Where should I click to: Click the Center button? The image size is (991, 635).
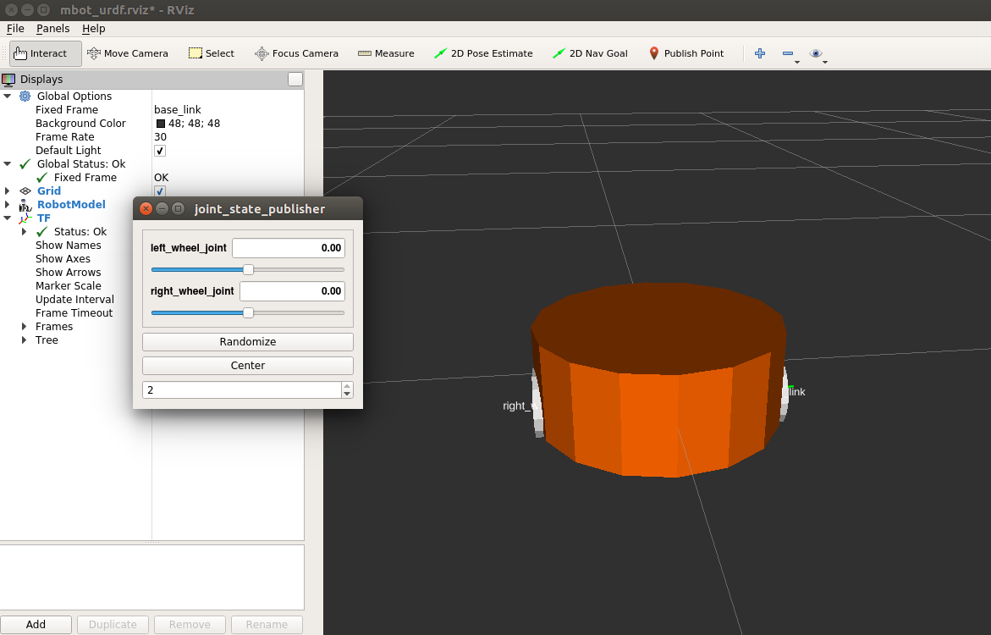click(x=248, y=367)
